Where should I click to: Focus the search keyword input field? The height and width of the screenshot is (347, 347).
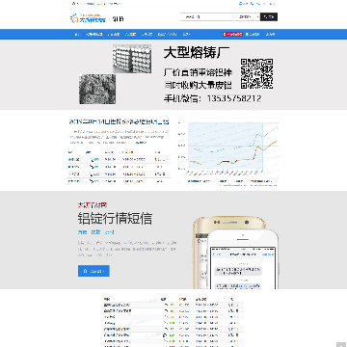pyautogui.click(x=207, y=17)
